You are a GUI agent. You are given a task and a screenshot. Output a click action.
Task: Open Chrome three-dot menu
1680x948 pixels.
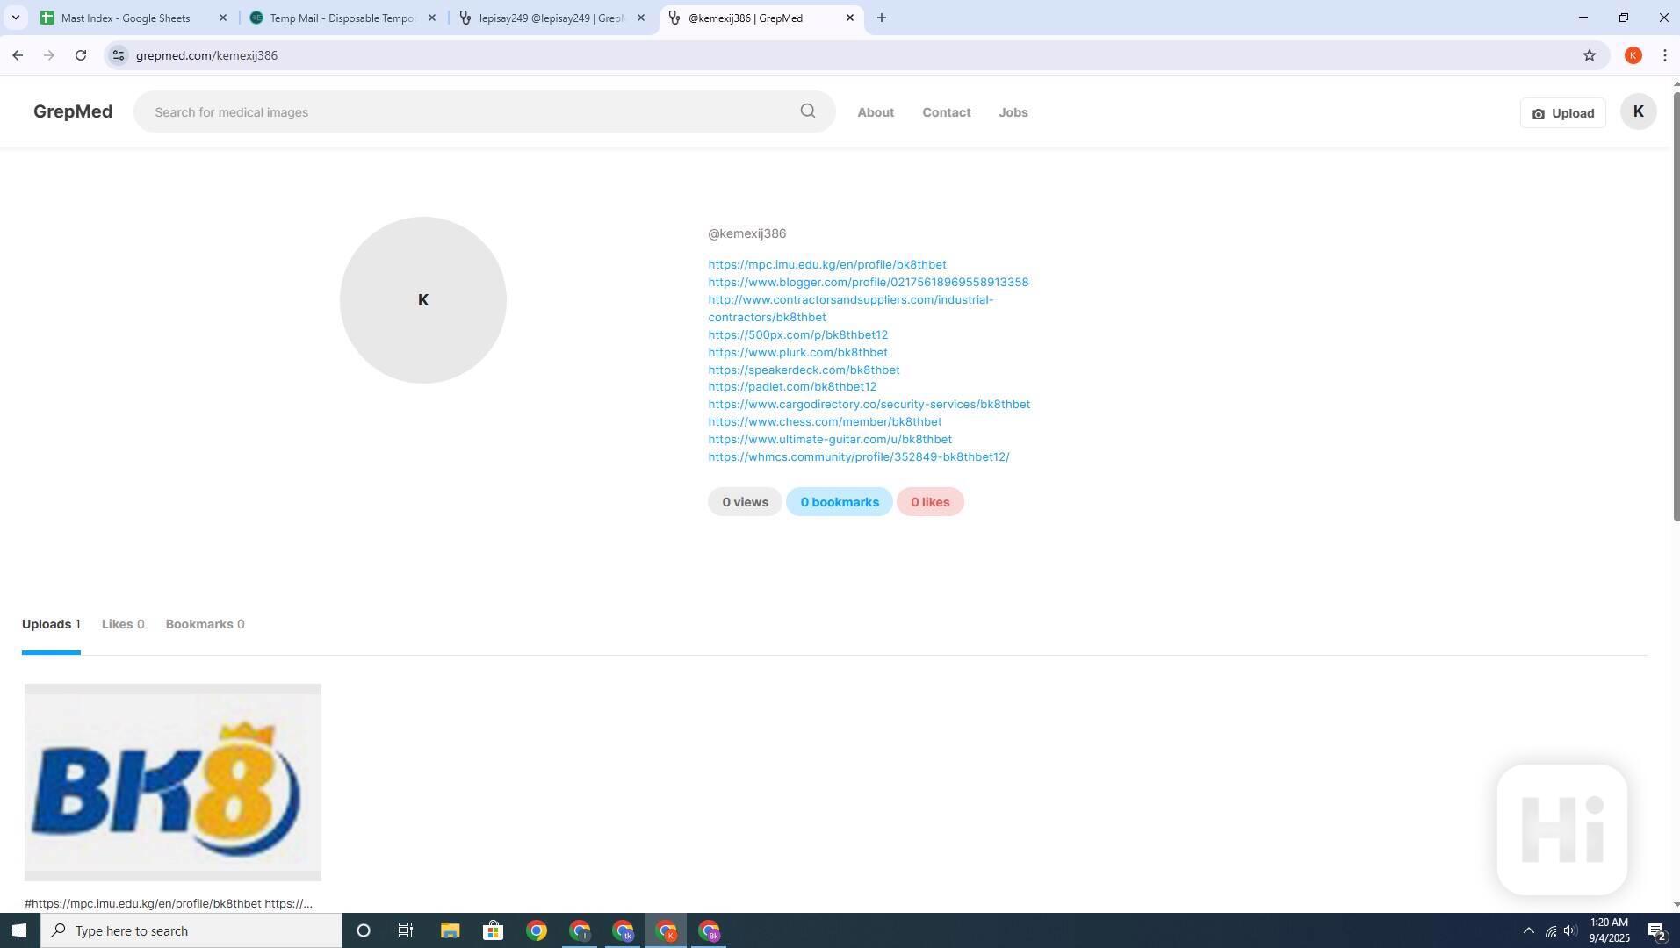point(1664,55)
